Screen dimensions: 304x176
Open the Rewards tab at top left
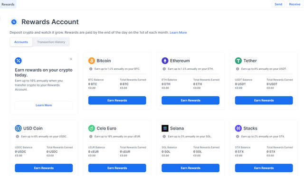[x=8, y=4]
